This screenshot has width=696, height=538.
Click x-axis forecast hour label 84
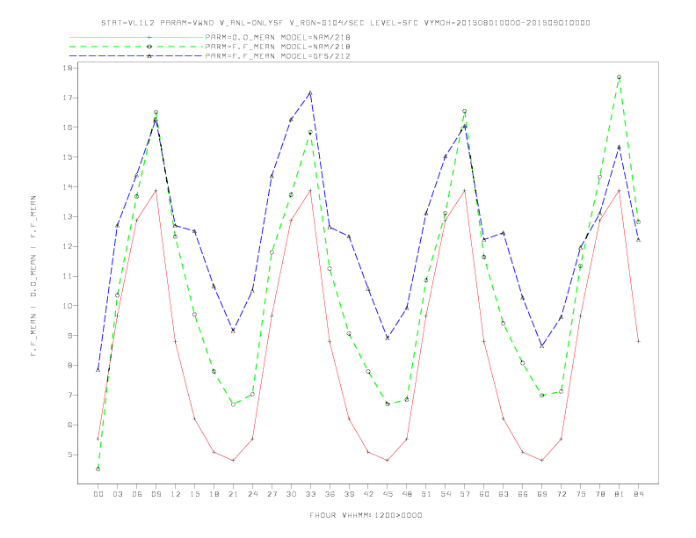[x=638, y=494]
